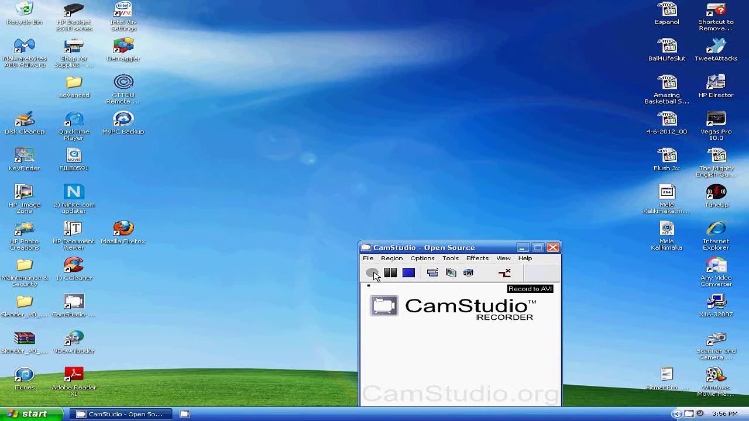Select the HP Deskjet 2510 series icon
Screen dimensions: 749x421
point(74,16)
